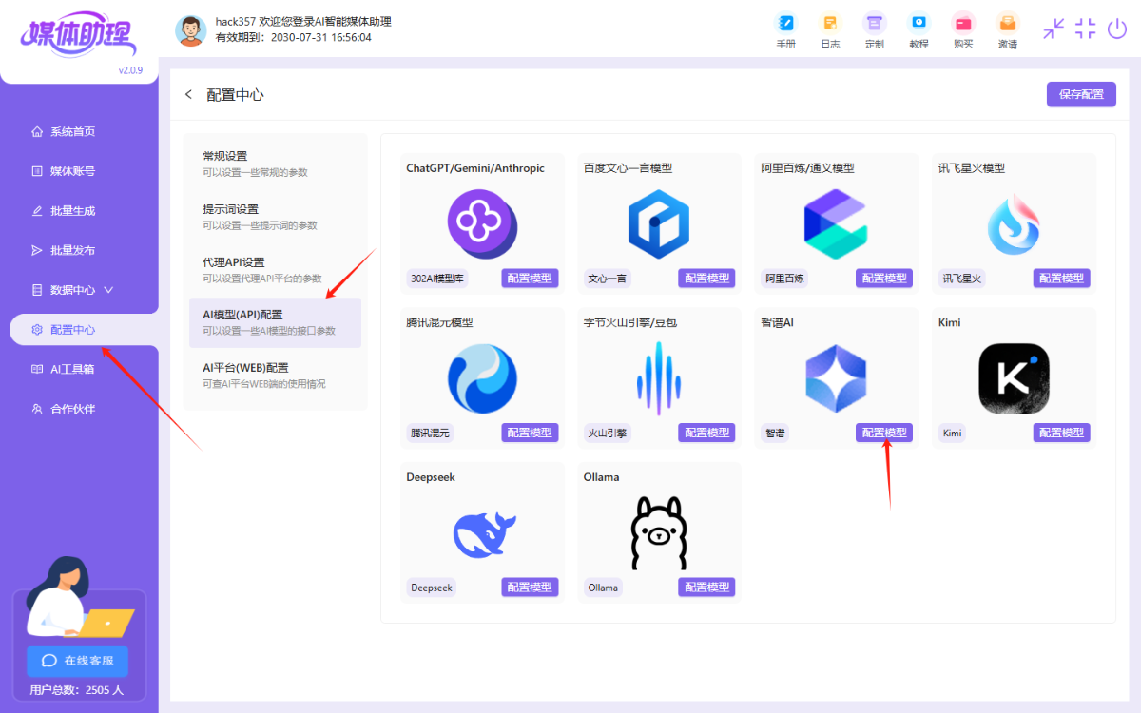Click the 腾讯混元 tag label
This screenshot has width=1141, height=713.
point(430,433)
